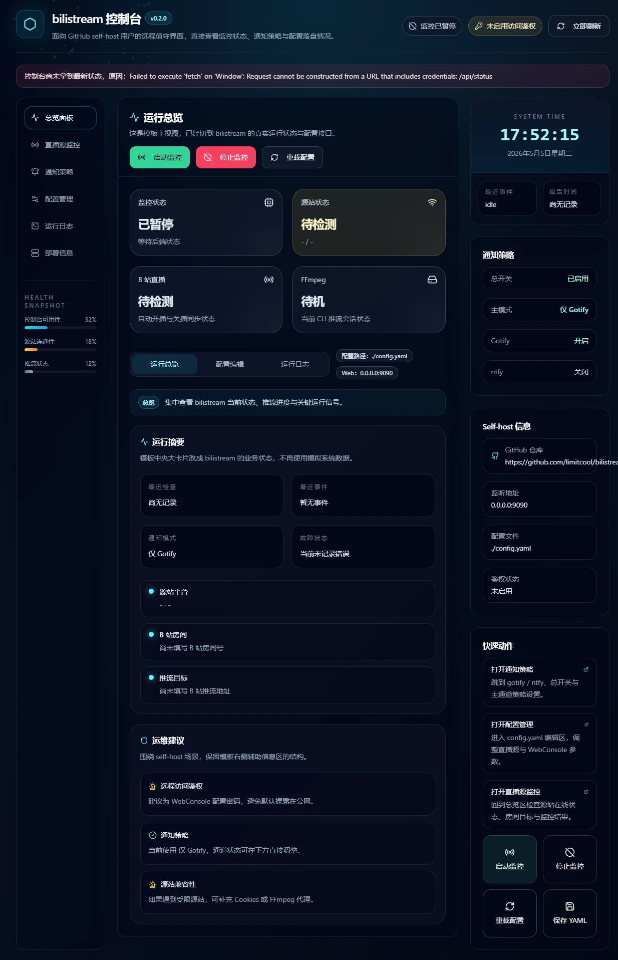Click the broadcast icon in B 站直播 card
This screenshot has height=960, width=618.
269,280
